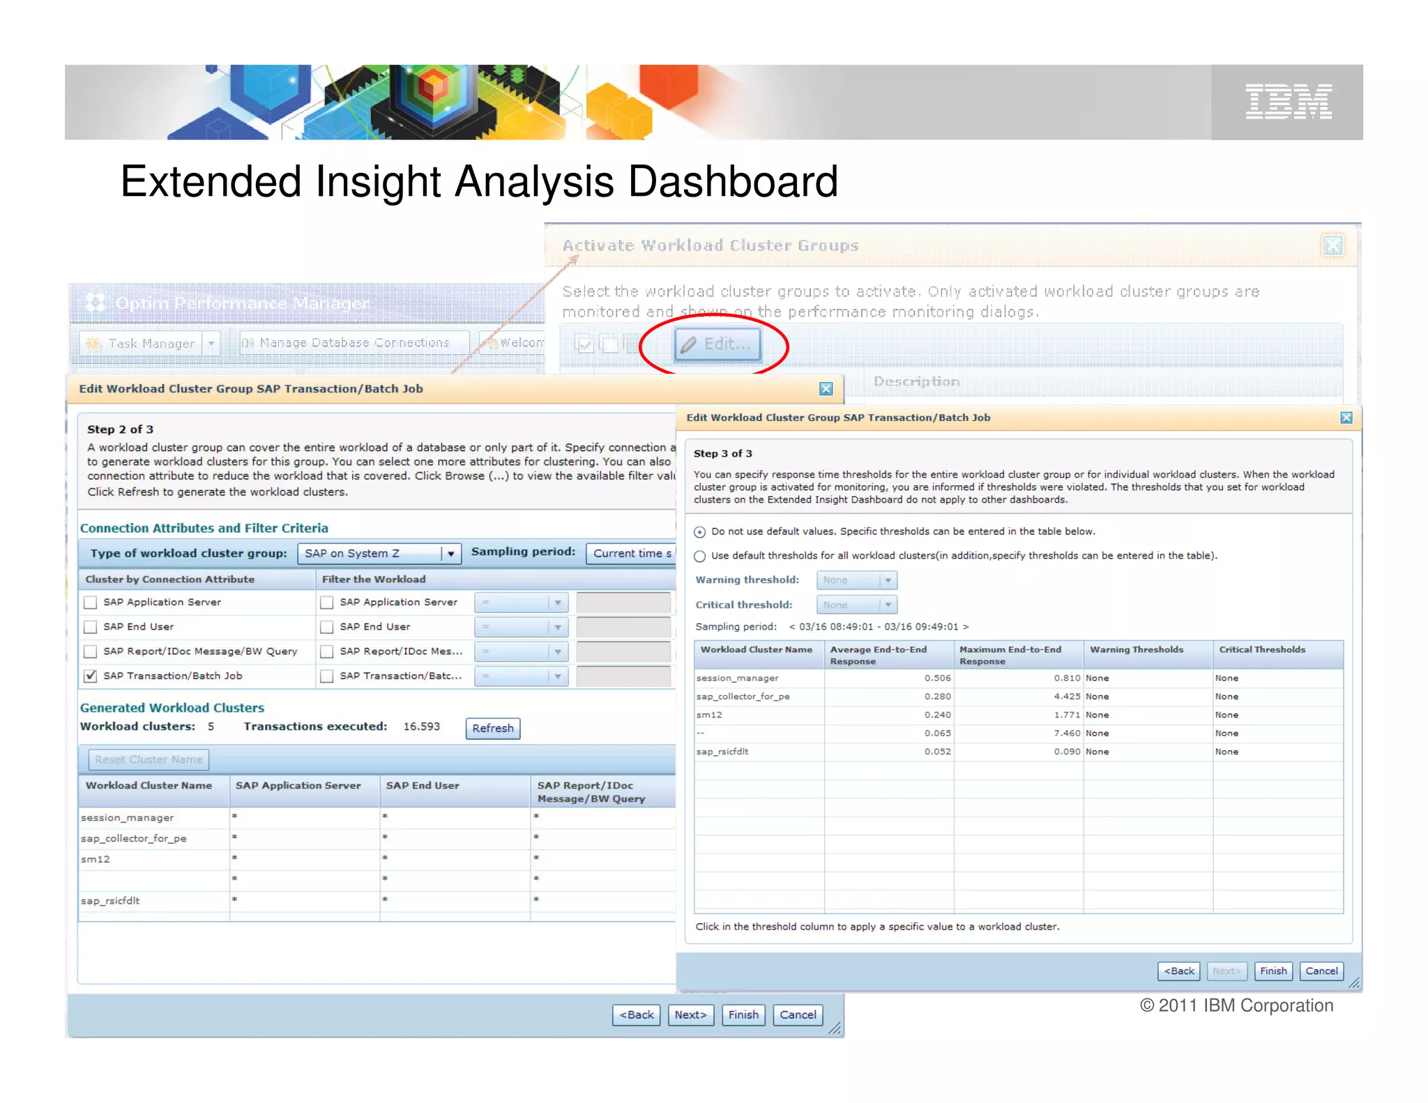Check SAP End User under Cluster by Connection Attribute

pos(90,627)
